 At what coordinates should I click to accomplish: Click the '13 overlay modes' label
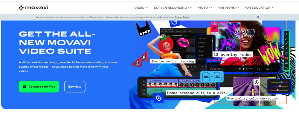(233, 55)
